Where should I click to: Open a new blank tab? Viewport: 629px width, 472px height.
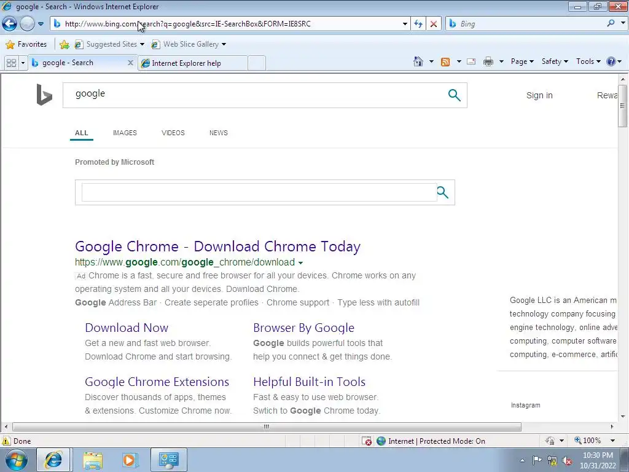pos(257,63)
